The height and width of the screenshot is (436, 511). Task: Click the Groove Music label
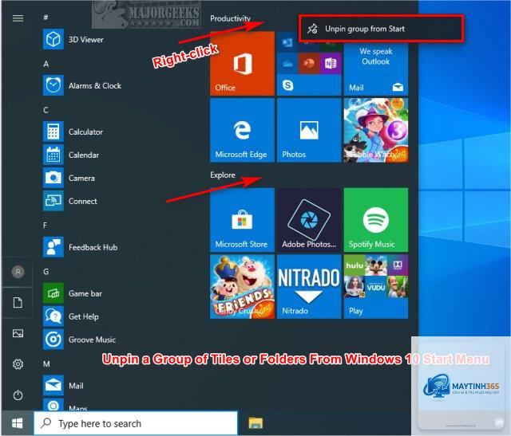[93, 340]
